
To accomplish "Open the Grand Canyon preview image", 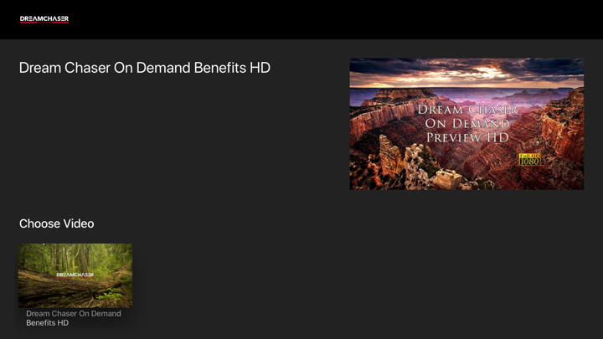I will pyautogui.click(x=466, y=124).
